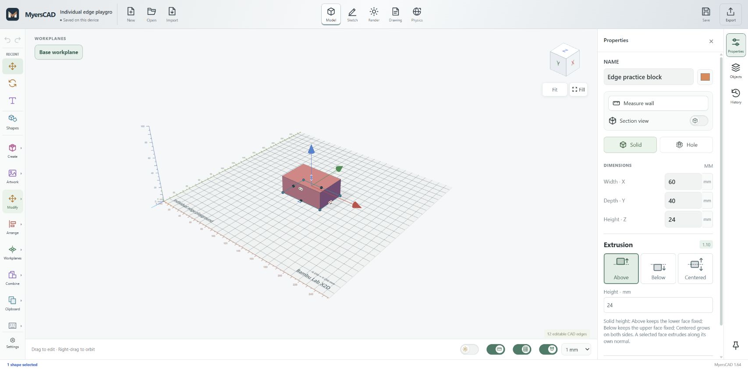Toggle the snap magnet switch

coord(548,349)
